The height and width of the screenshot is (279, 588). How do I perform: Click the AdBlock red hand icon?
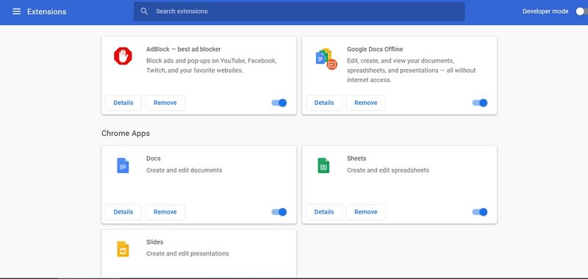(123, 57)
